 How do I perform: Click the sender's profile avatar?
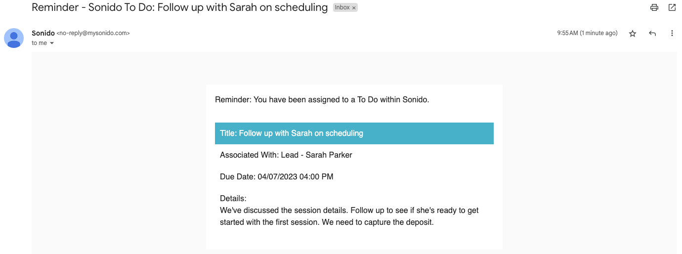tap(14, 38)
